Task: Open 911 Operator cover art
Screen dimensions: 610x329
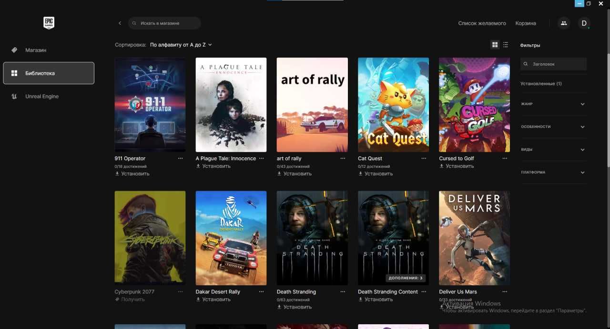Action: click(x=150, y=105)
